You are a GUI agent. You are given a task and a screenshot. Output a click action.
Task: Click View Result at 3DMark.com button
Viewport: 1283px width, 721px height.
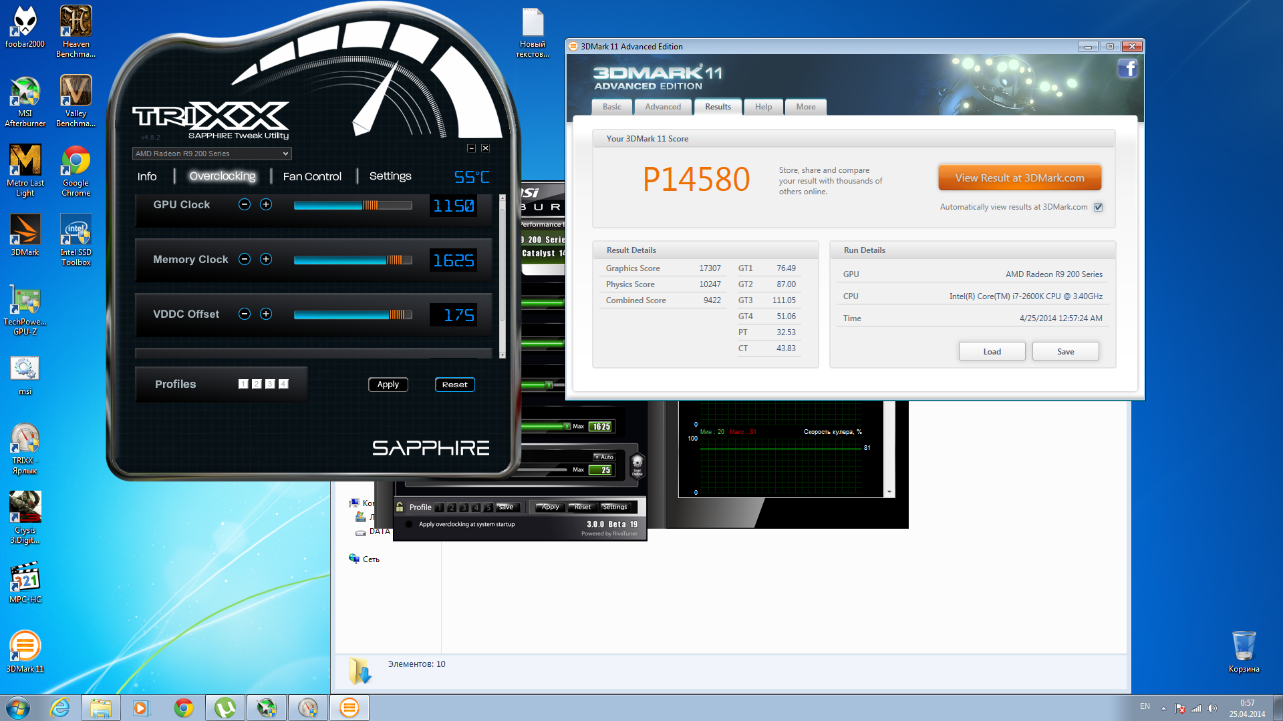tap(1019, 178)
